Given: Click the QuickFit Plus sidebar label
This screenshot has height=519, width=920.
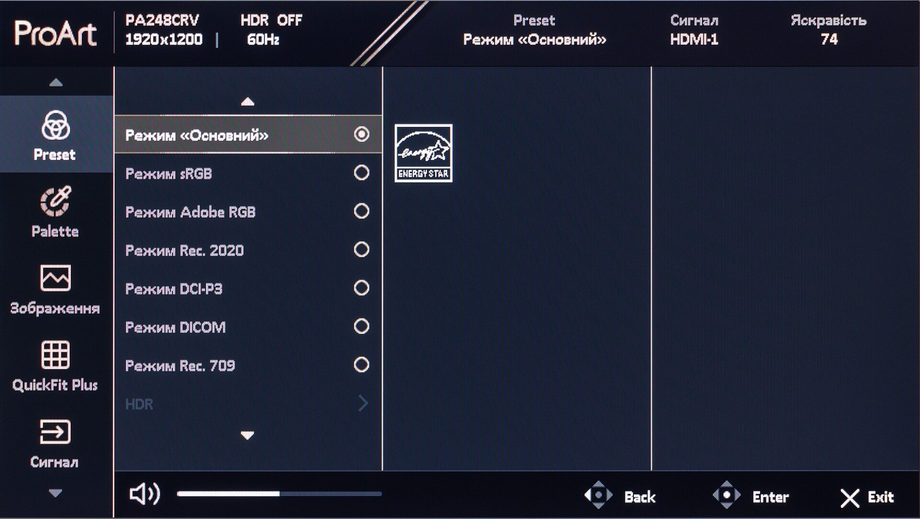Looking at the screenshot, I should point(55,385).
